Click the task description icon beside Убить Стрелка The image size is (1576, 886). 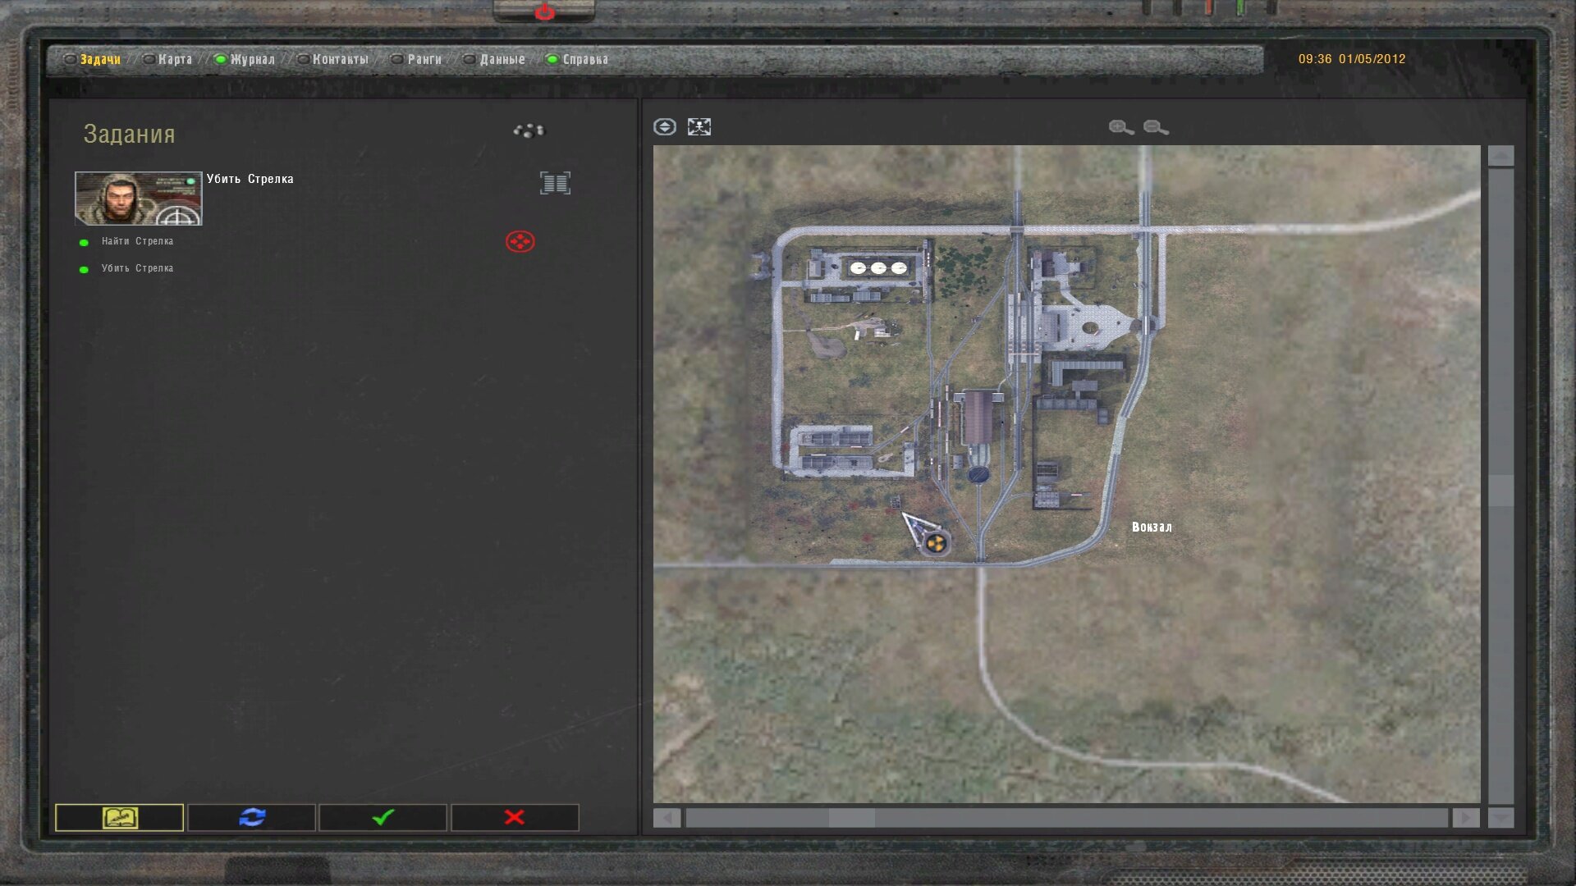555,183
